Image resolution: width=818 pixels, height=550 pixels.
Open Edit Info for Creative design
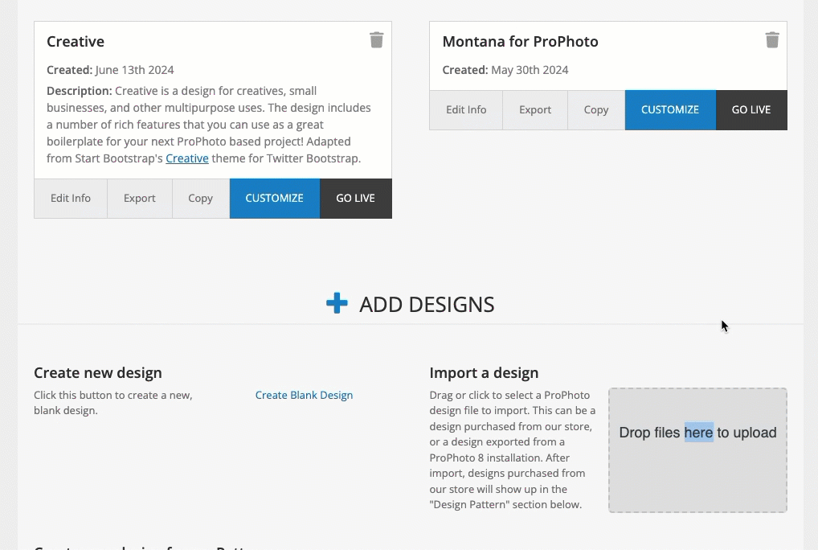(x=71, y=199)
